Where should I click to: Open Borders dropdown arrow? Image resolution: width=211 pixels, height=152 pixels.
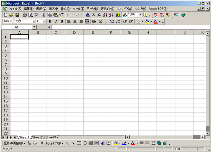[142, 21]
